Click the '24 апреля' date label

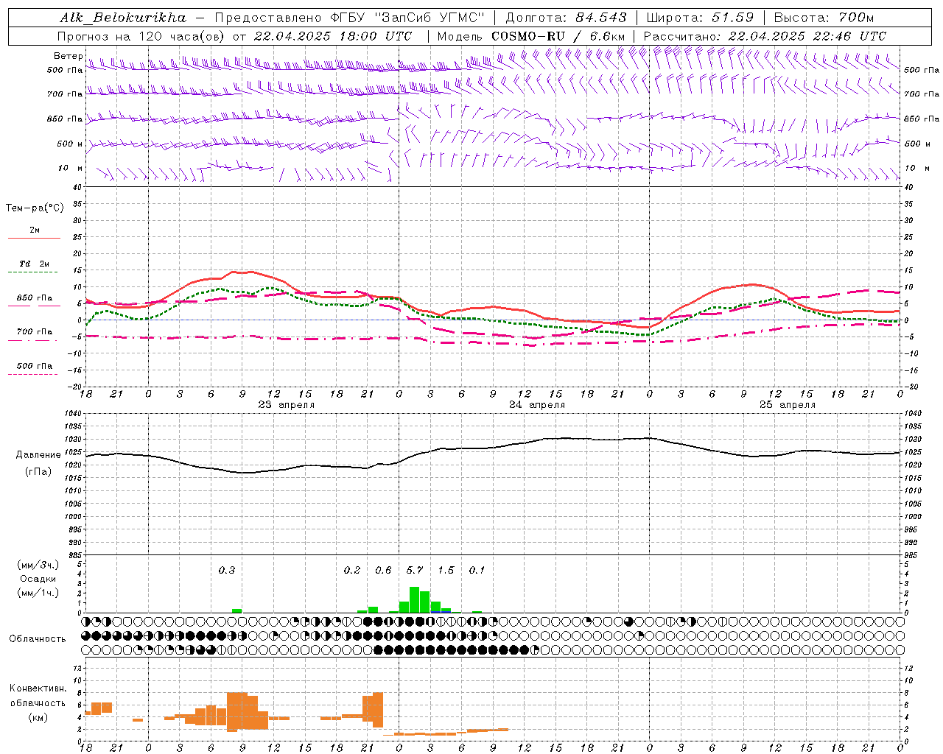(537, 405)
